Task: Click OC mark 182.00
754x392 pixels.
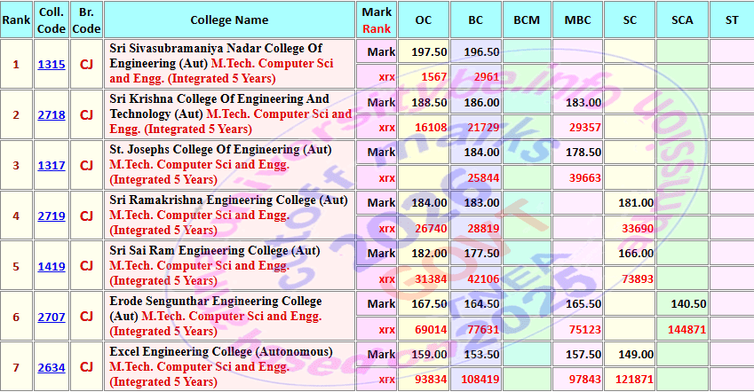Action: click(429, 253)
